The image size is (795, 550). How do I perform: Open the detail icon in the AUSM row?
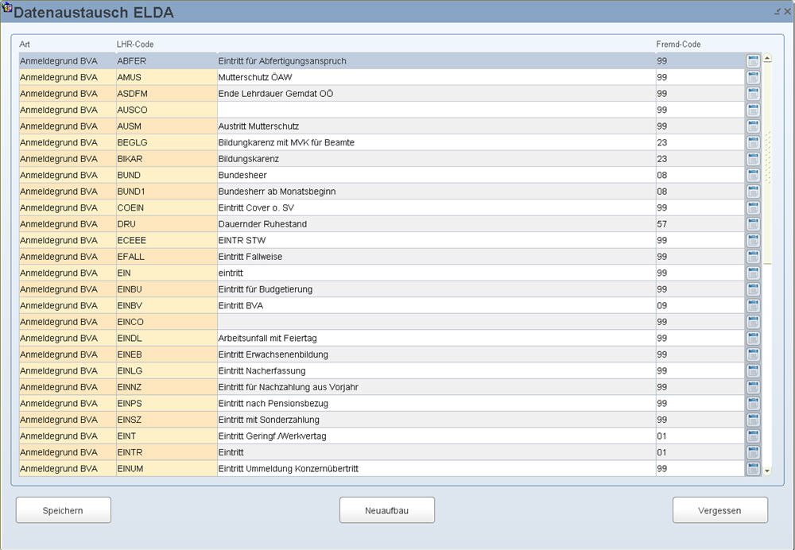[753, 126]
